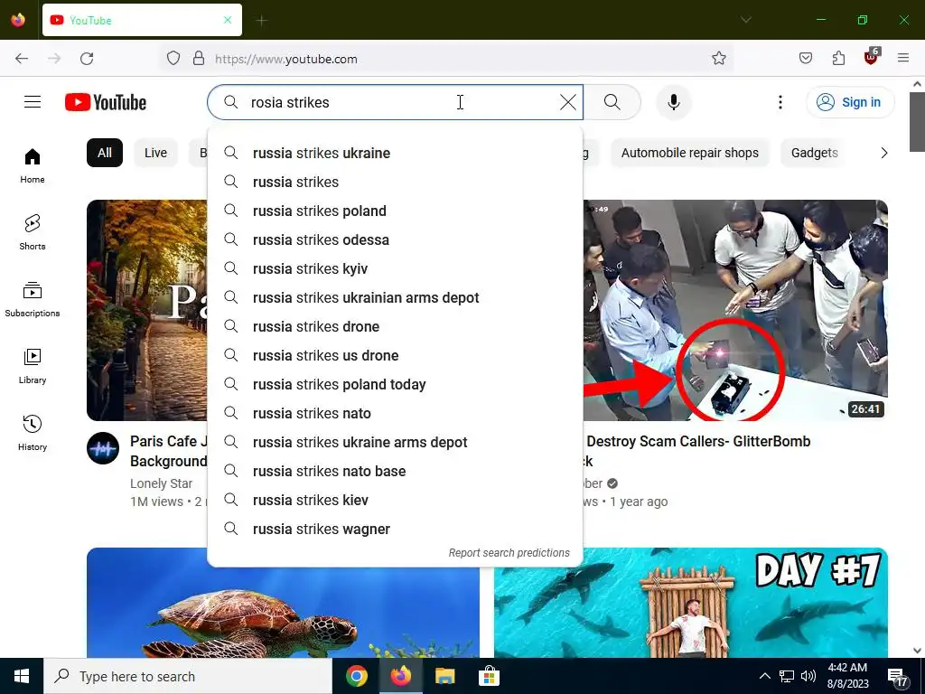Image resolution: width=925 pixels, height=694 pixels.
Task: Close the YouTube tab
Action: coord(228,20)
